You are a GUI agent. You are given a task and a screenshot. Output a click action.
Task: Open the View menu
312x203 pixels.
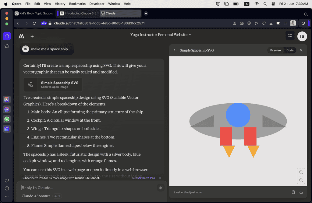coord(47,4)
